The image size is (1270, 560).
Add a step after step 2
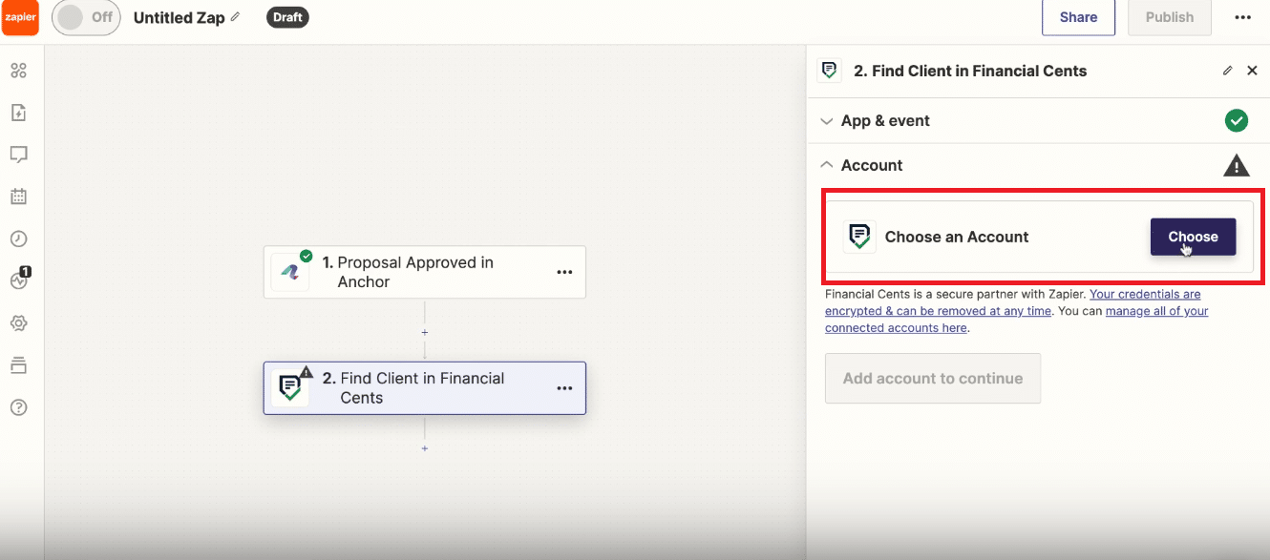425,447
